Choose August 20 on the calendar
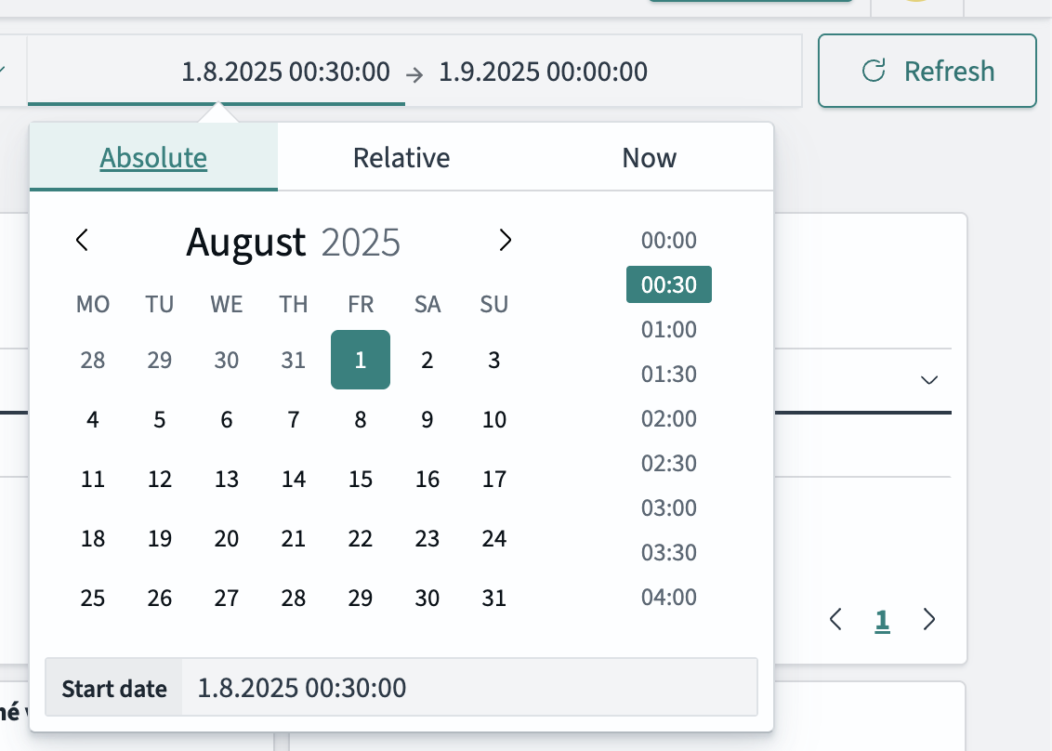This screenshot has height=751, width=1052. [x=227, y=539]
